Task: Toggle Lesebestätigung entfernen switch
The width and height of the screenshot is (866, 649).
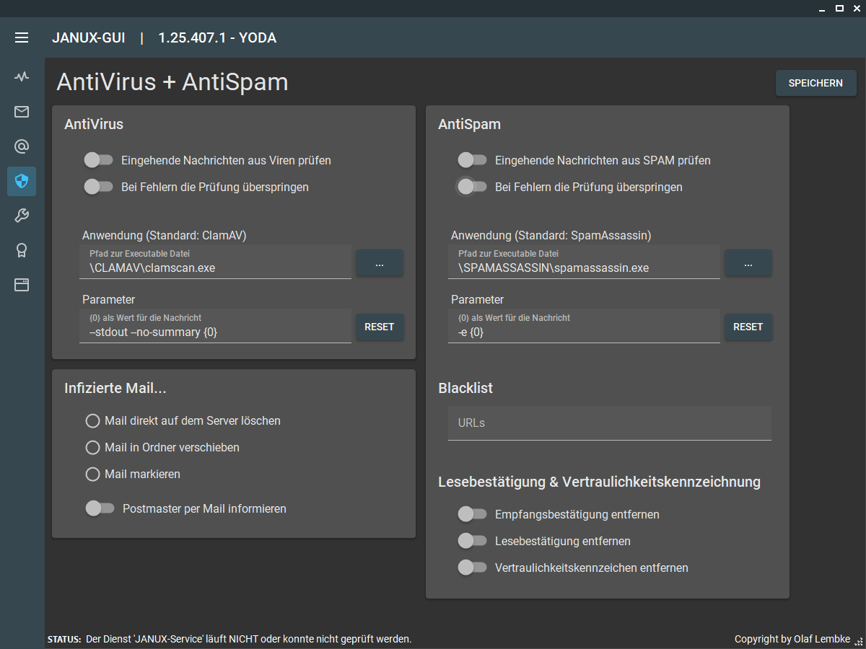Action: tap(473, 541)
